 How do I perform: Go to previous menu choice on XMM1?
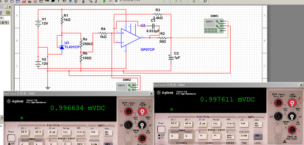point(174,136)
